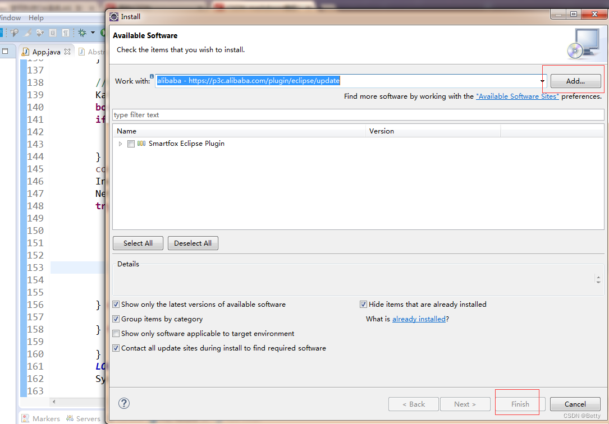Screen dimensions: 609x424
Task: Click the Servers view icon
Action: point(70,418)
